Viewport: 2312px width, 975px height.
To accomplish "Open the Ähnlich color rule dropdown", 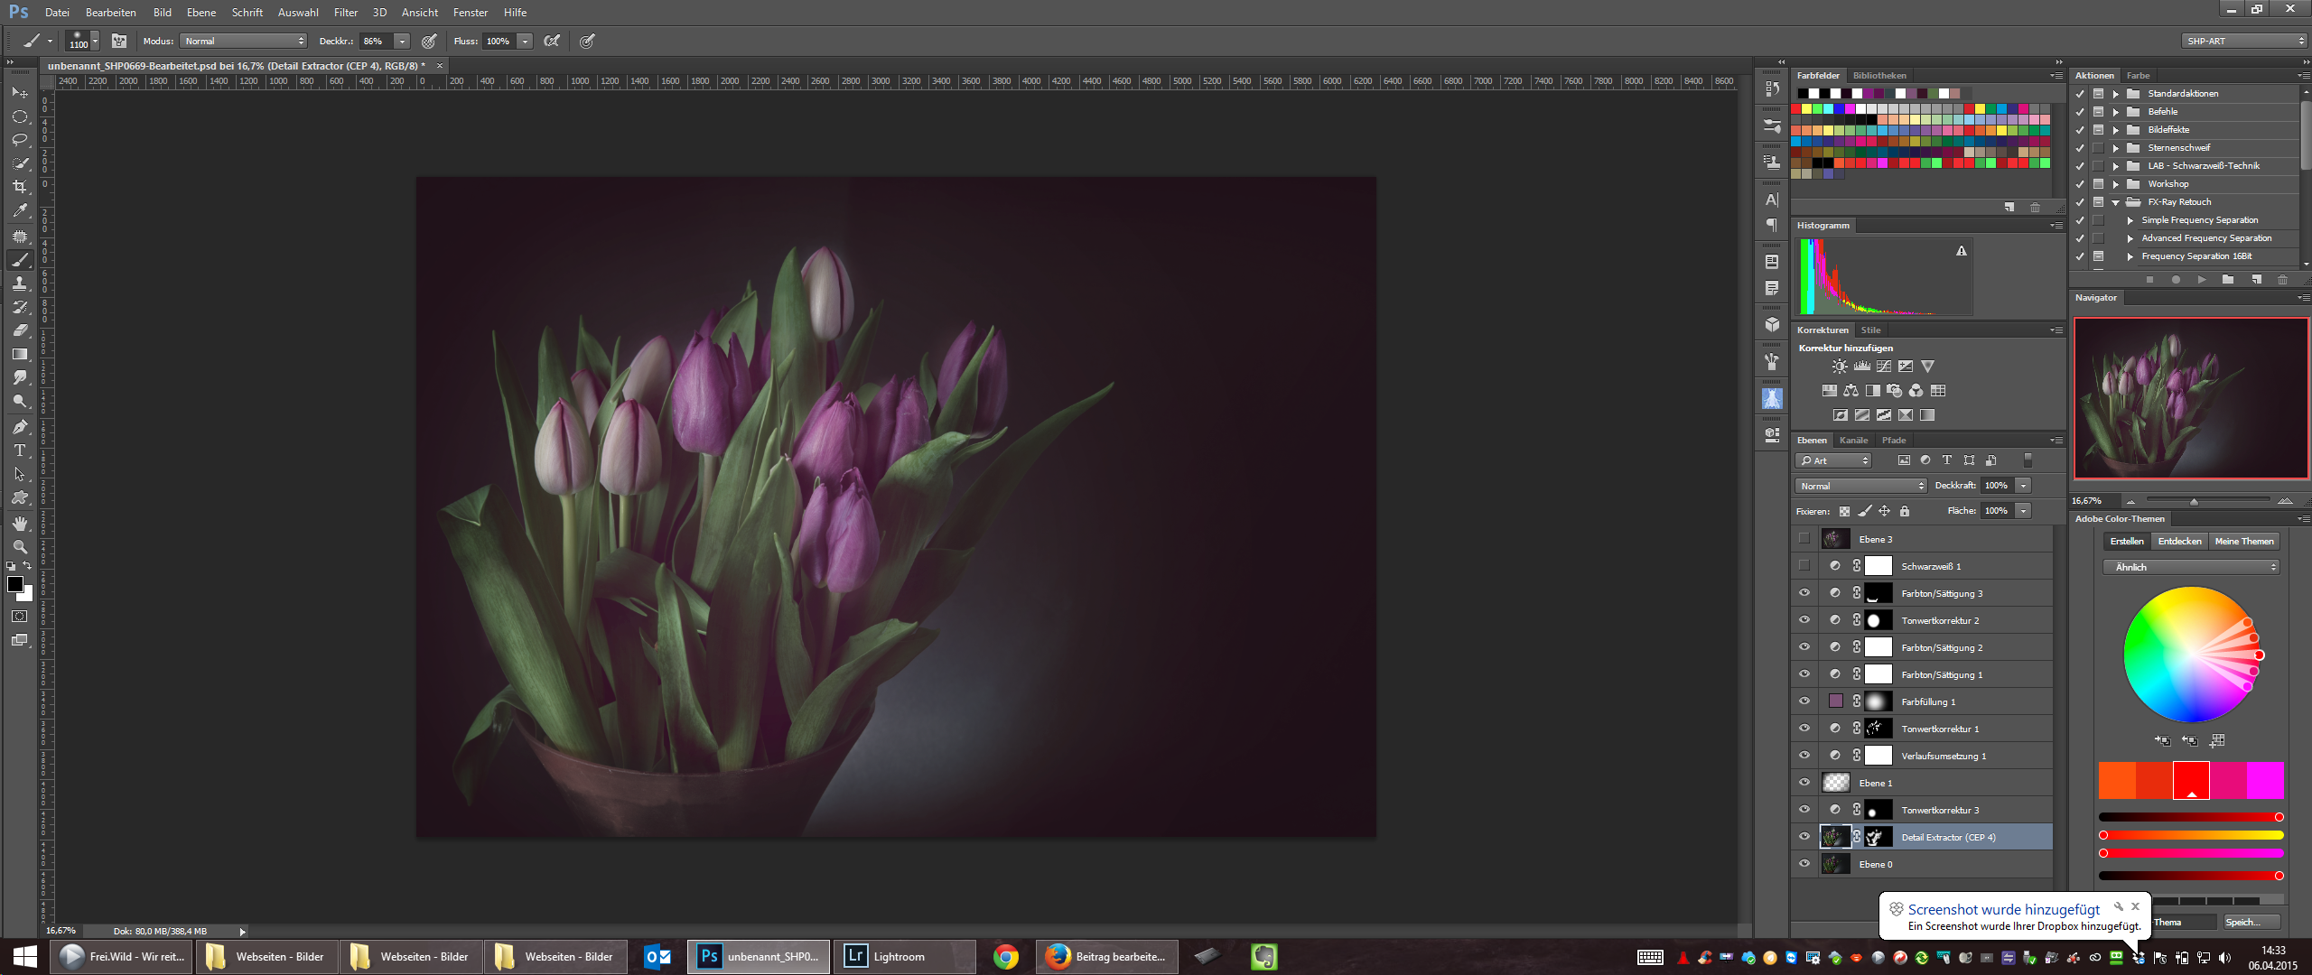I will click(2192, 567).
